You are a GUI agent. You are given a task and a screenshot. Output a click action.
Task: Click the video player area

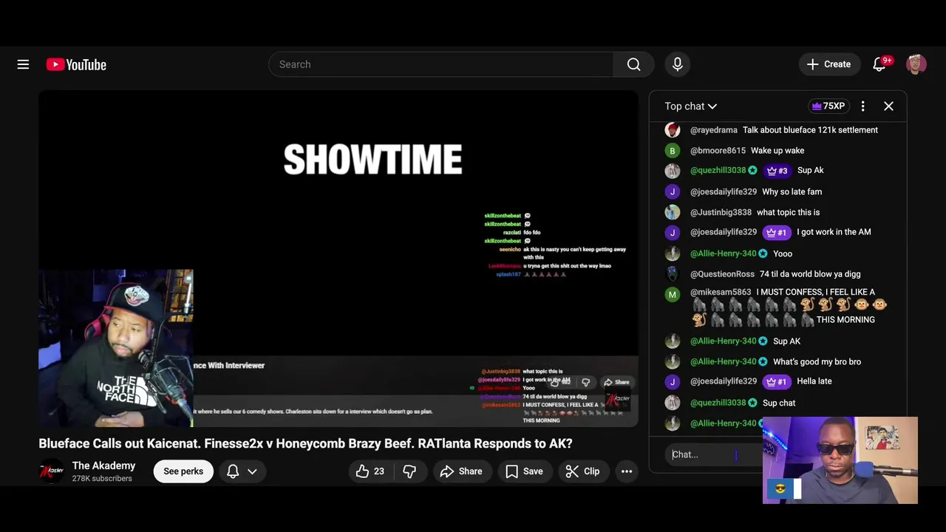click(x=338, y=259)
